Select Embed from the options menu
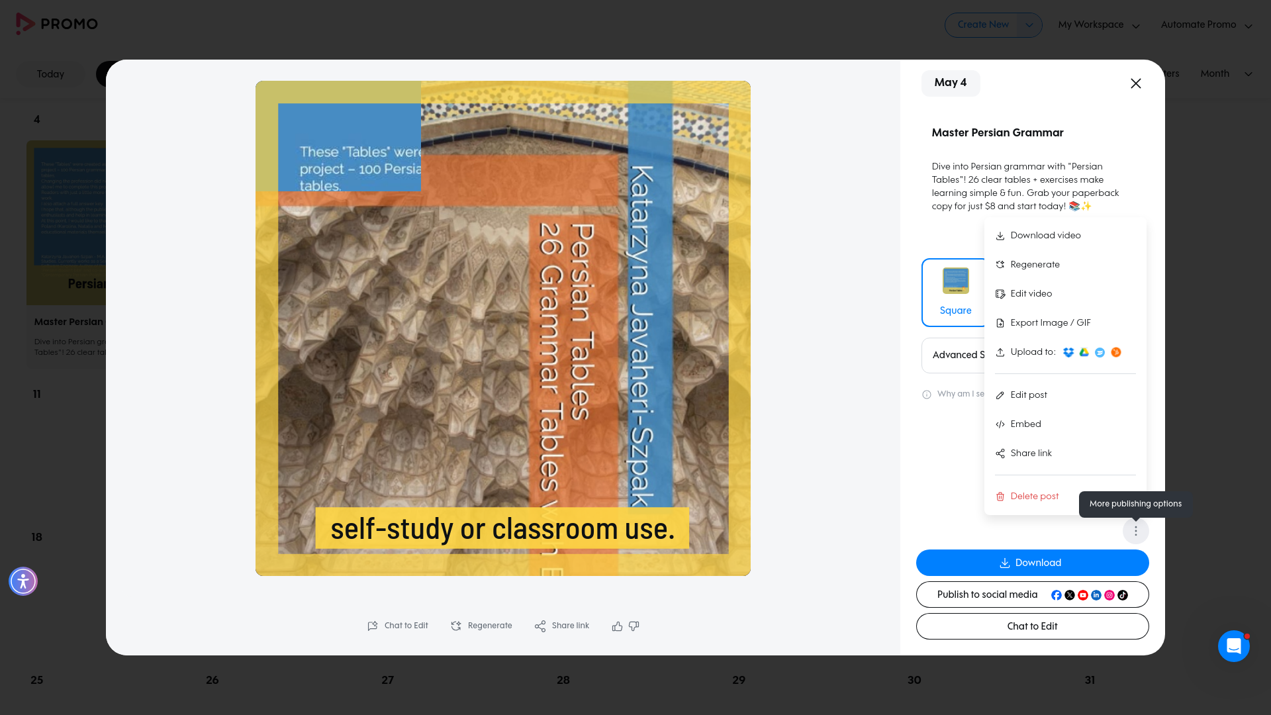The image size is (1271, 715). coord(1065,424)
